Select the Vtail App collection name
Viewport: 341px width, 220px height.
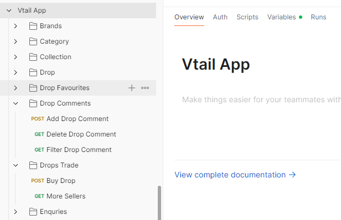pos(32,11)
